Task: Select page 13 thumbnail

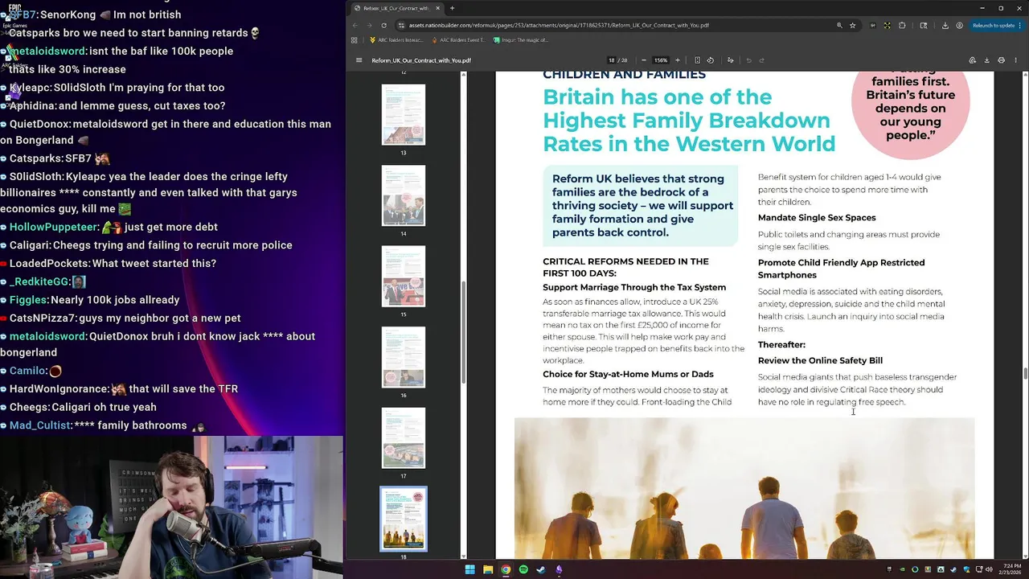Action: tap(404, 114)
